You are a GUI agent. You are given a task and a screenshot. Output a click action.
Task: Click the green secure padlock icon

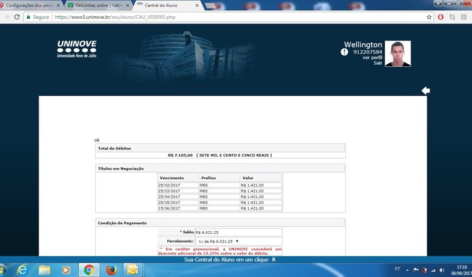point(28,17)
